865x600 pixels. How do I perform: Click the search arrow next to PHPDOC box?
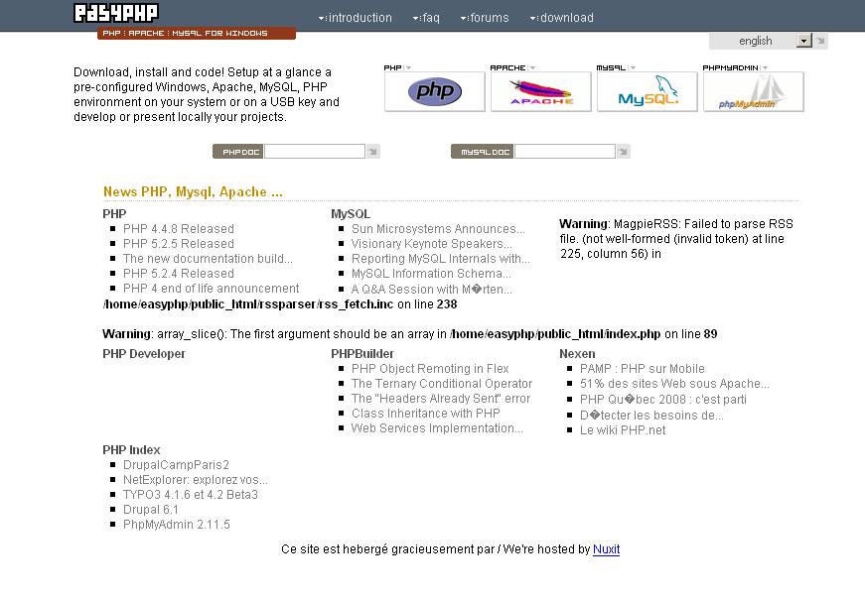(373, 151)
